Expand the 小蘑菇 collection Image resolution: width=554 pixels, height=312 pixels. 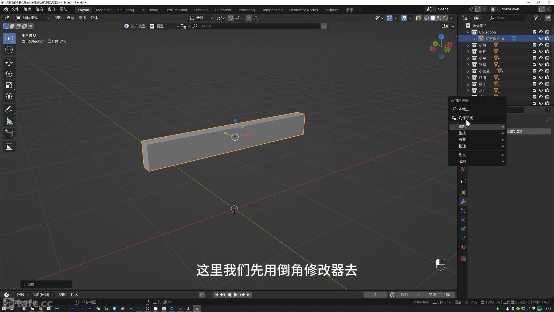(468, 71)
